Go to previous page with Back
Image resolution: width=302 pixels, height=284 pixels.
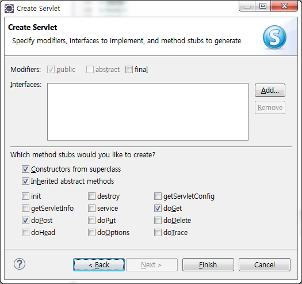pos(99,265)
